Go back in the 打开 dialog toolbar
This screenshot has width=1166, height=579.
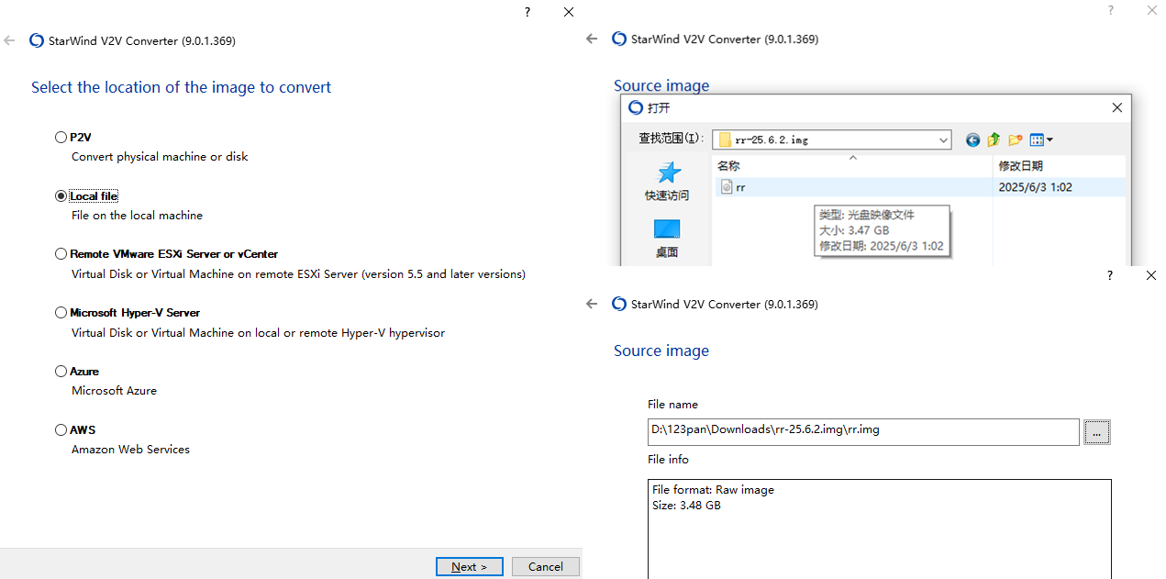click(972, 140)
